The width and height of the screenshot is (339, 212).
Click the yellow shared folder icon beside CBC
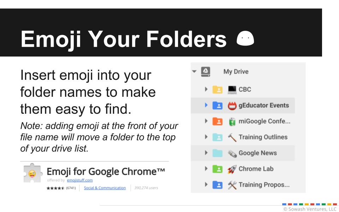(217, 89)
